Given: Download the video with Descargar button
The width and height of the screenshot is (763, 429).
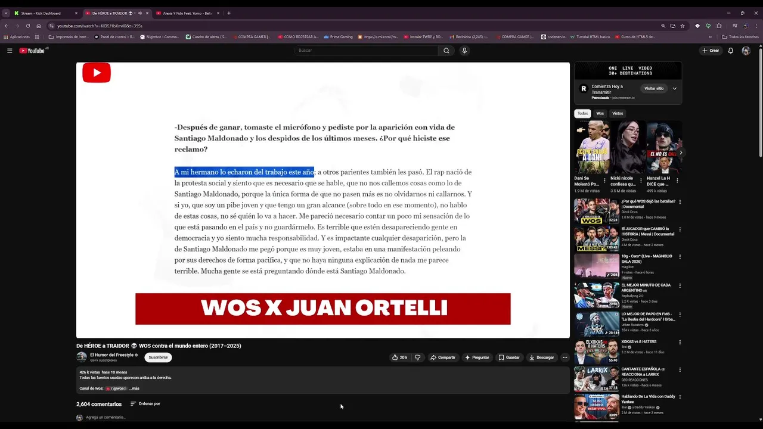Looking at the screenshot, I should pos(542,357).
